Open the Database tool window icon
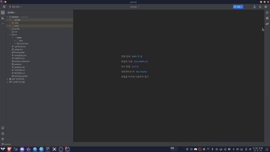Image resolution: width=270 pixels, height=152 pixels. point(267,18)
